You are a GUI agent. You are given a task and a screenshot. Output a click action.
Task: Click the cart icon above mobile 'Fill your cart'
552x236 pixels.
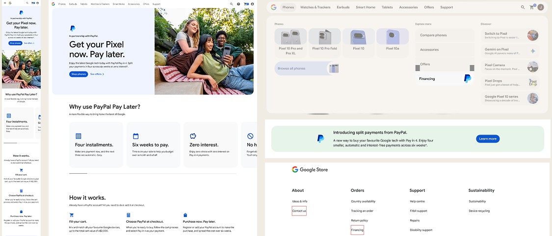(21, 170)
